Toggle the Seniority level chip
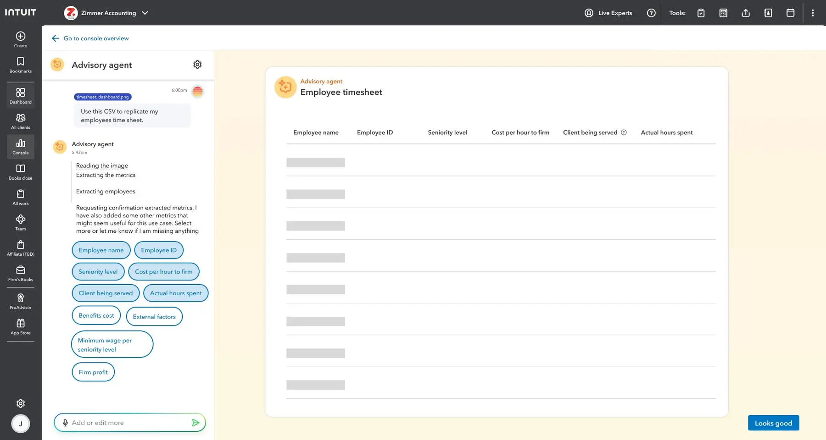826x440 pixels. pos(98,271)
